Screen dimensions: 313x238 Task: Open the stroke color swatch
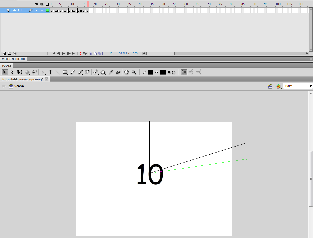pyautogui.click(x=151, y=72)
